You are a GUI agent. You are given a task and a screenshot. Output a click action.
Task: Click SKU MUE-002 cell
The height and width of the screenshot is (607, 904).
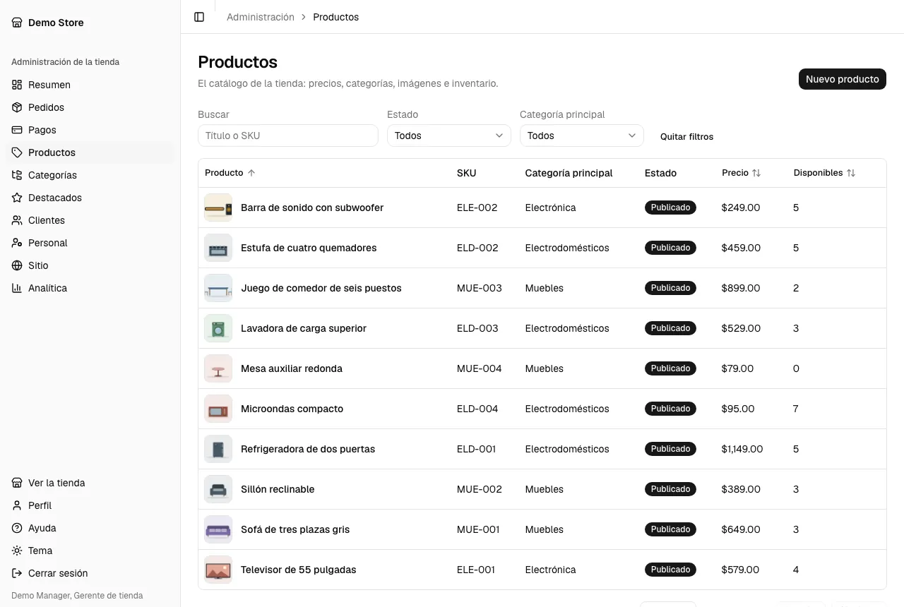click(480, 489)
